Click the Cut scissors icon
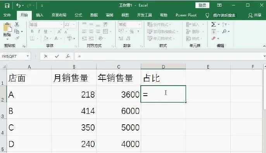The image size is (266, 153). 17,24
